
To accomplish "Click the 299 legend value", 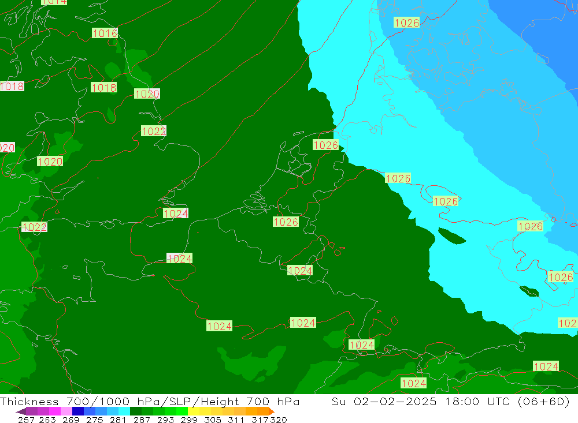I will pyautogui.click(x=189, y=420).
